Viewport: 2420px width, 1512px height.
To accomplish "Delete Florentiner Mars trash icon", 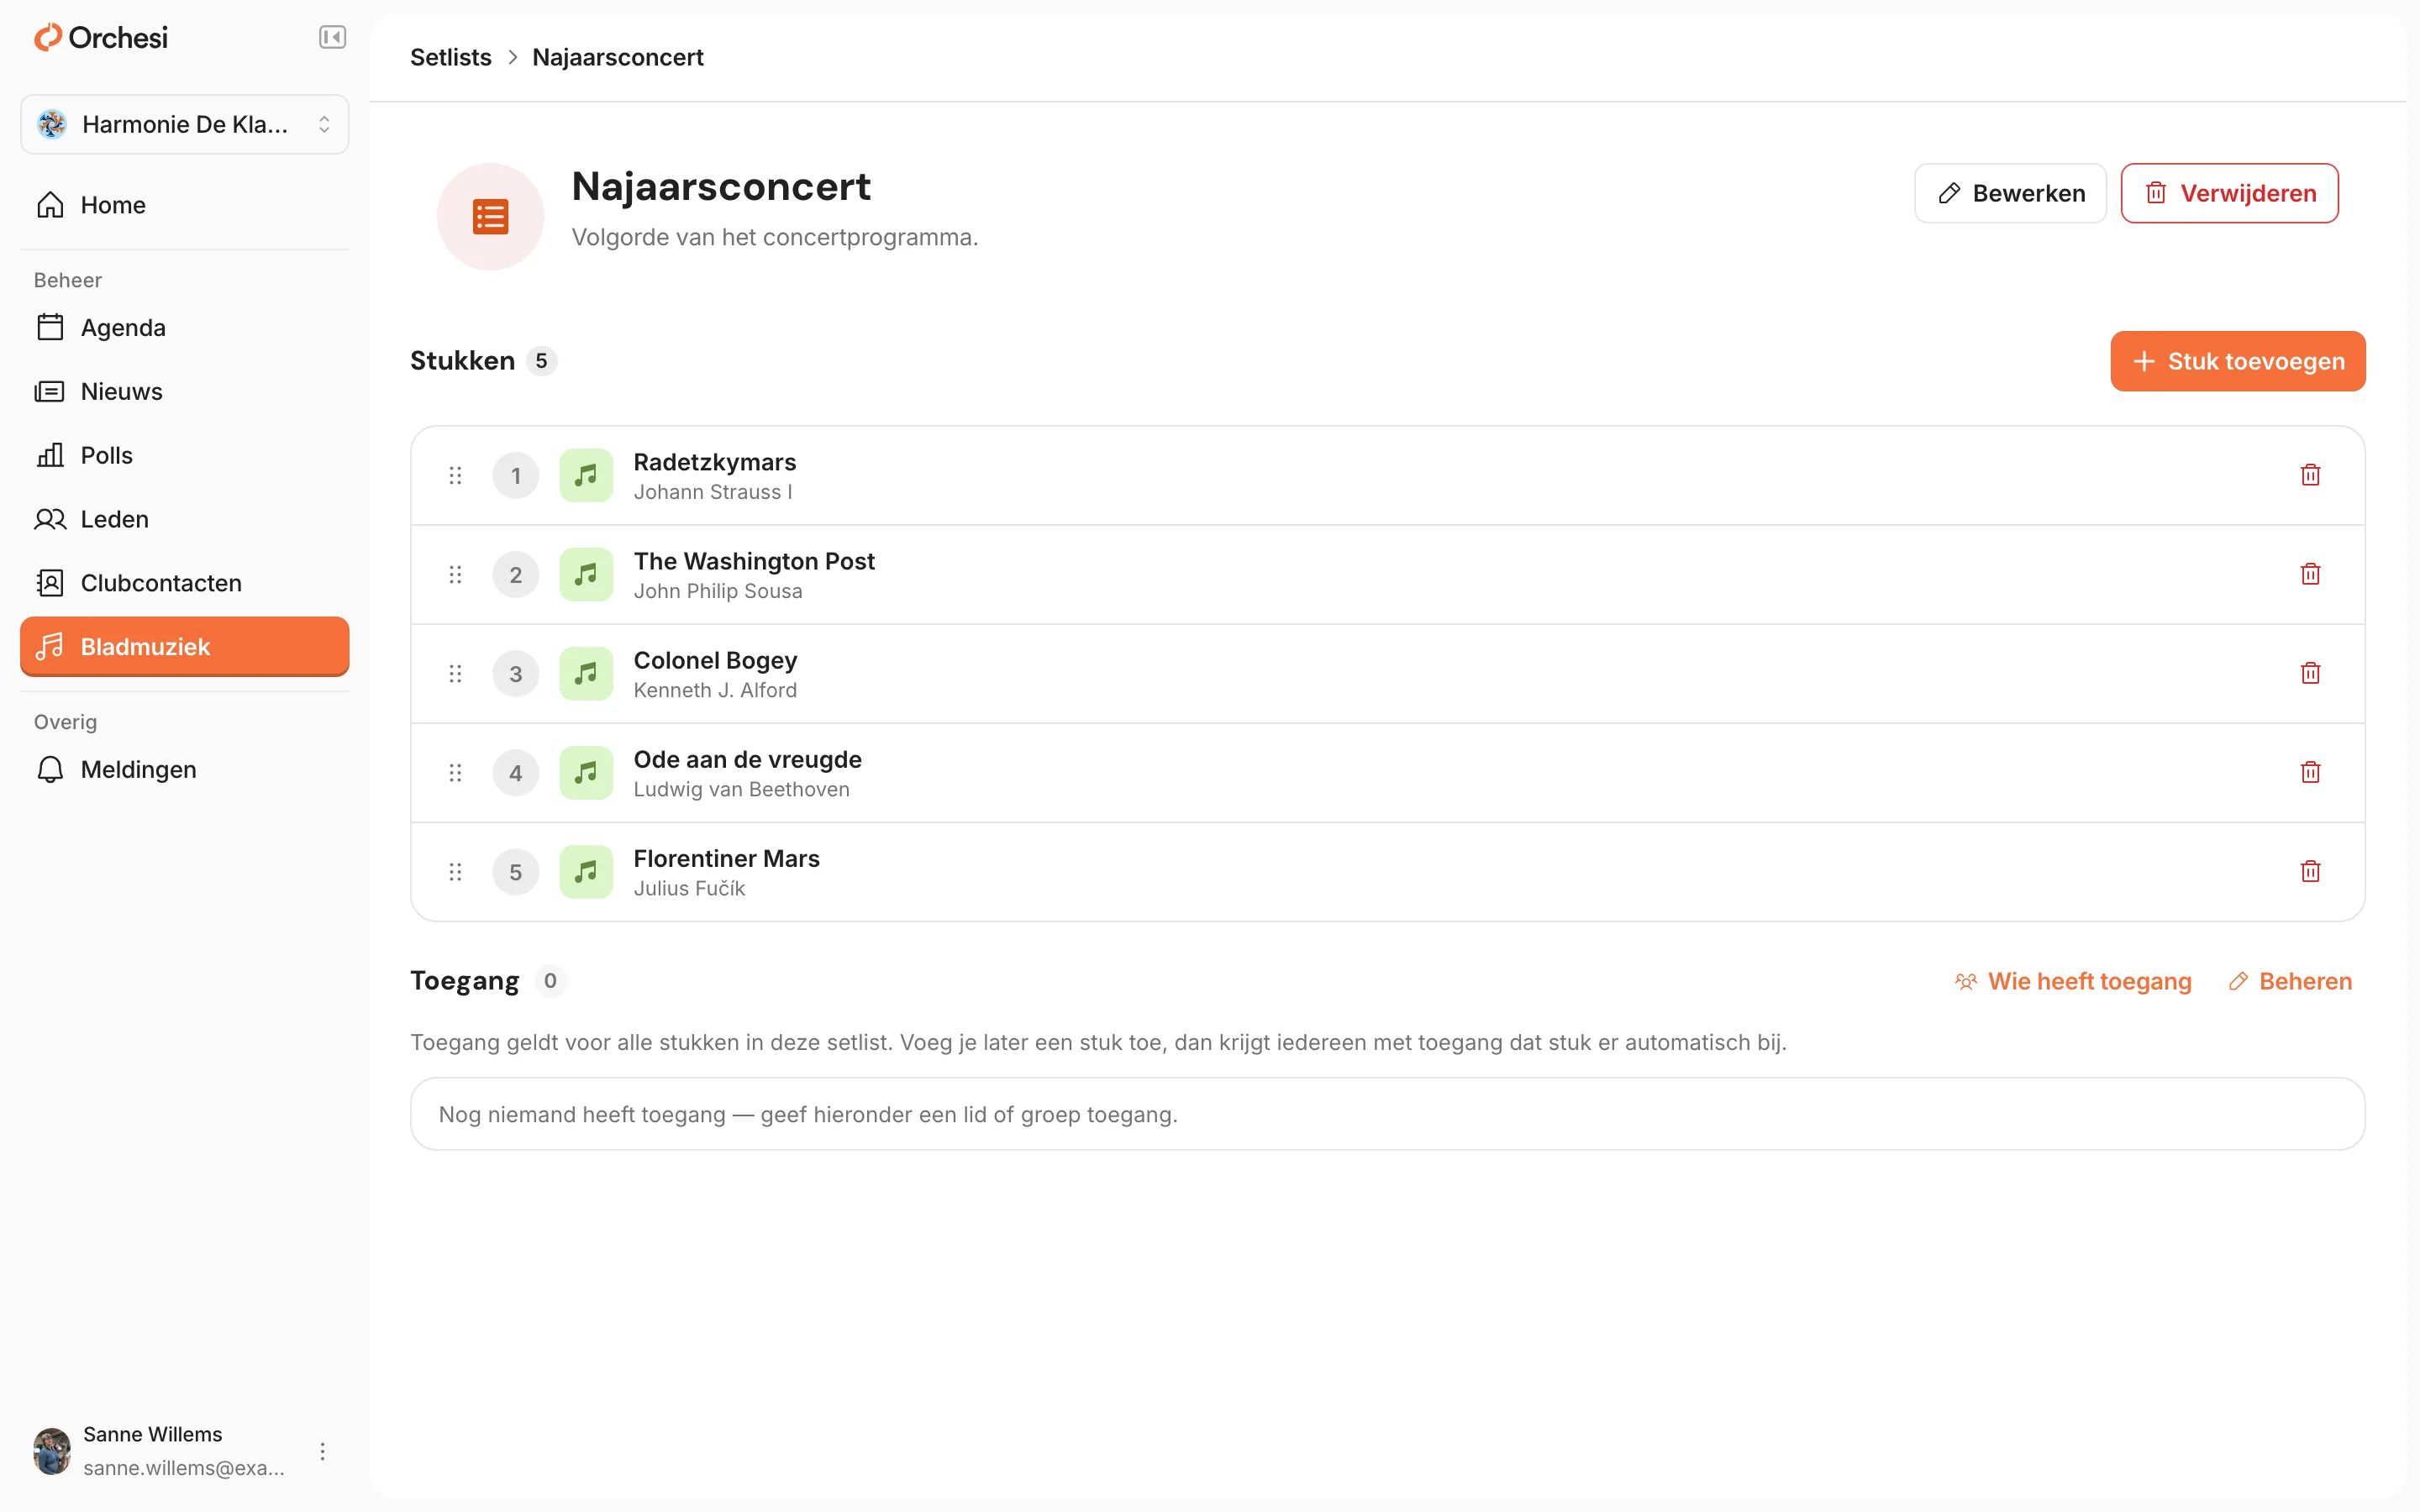I will (2310, 871).
